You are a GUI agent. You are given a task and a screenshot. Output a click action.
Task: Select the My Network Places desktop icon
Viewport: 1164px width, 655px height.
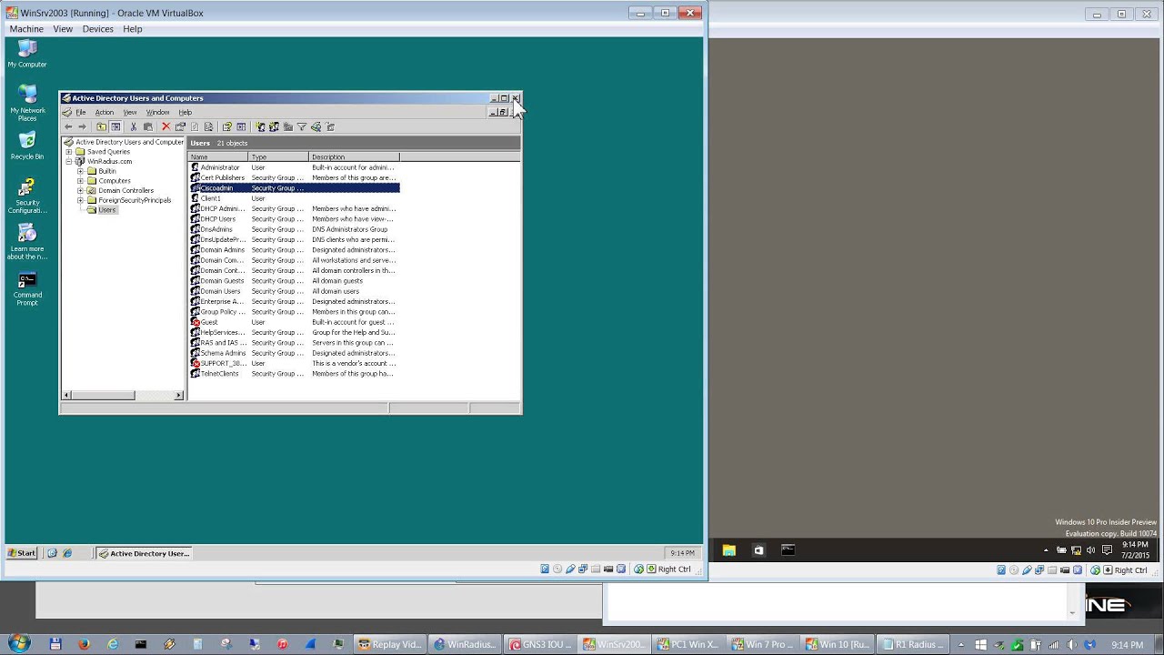click(27, 102)
